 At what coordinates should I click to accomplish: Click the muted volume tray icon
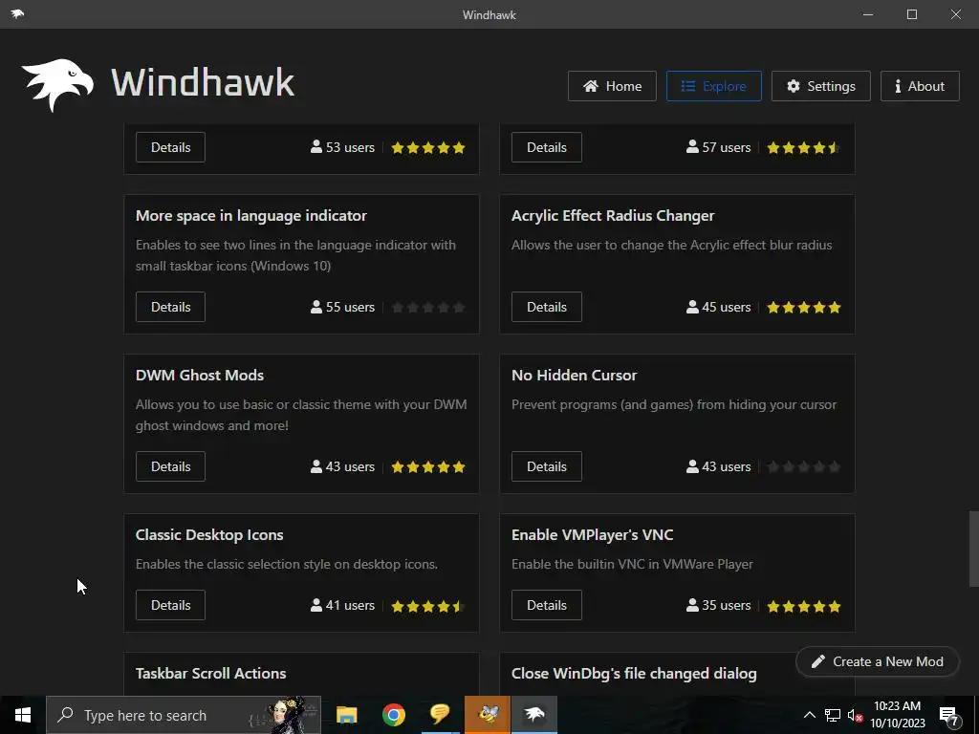click(x=855, y=715)
